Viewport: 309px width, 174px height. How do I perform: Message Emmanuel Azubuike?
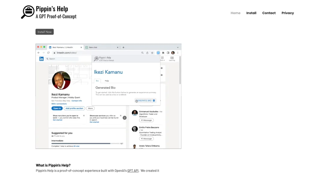146,120
